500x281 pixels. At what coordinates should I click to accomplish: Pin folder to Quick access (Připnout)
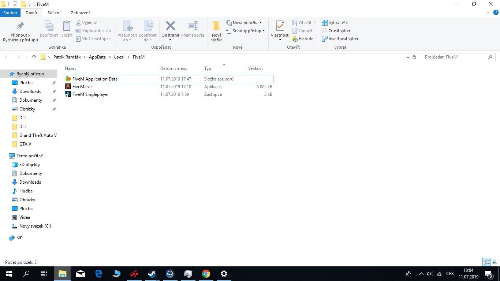(x=20, y=31)
